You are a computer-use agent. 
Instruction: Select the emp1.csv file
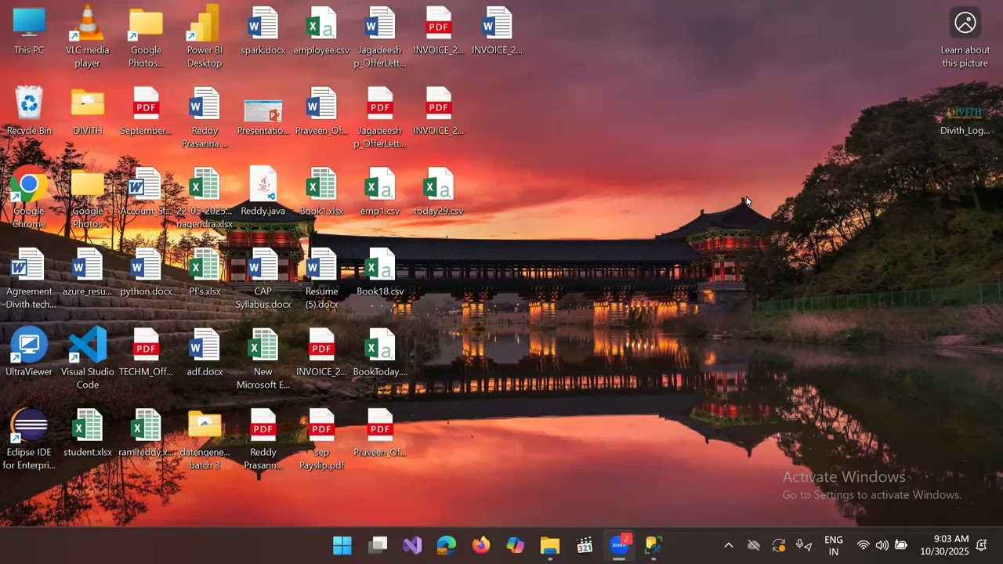380,192
